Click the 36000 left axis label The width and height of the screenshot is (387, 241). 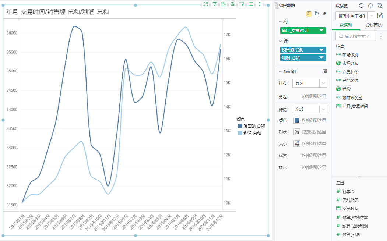[12, 33]
